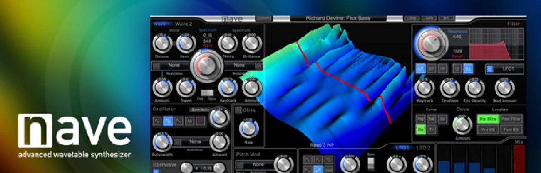Select the Sab drive curve
This screenshot has height=173, width=541.
(432, 119)
